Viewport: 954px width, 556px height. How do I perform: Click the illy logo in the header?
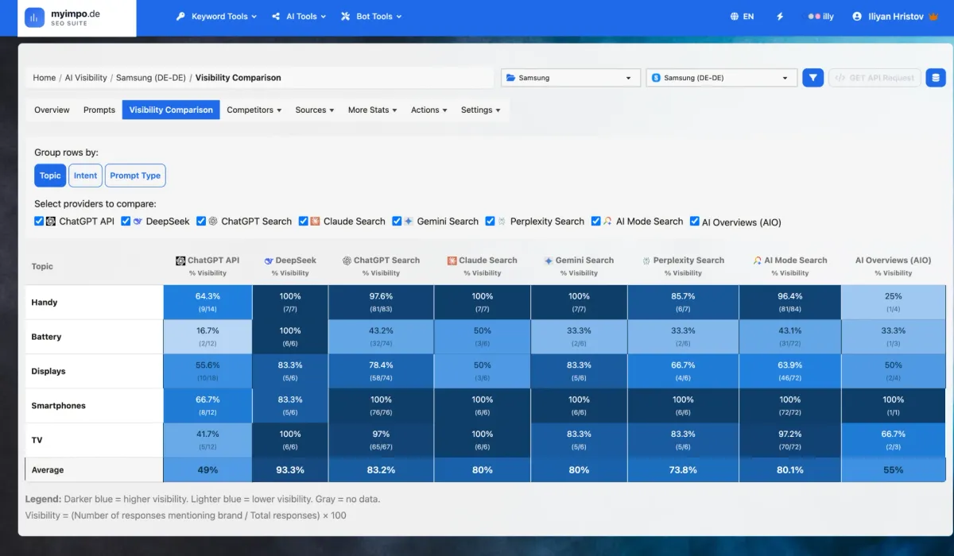point(820,16)
